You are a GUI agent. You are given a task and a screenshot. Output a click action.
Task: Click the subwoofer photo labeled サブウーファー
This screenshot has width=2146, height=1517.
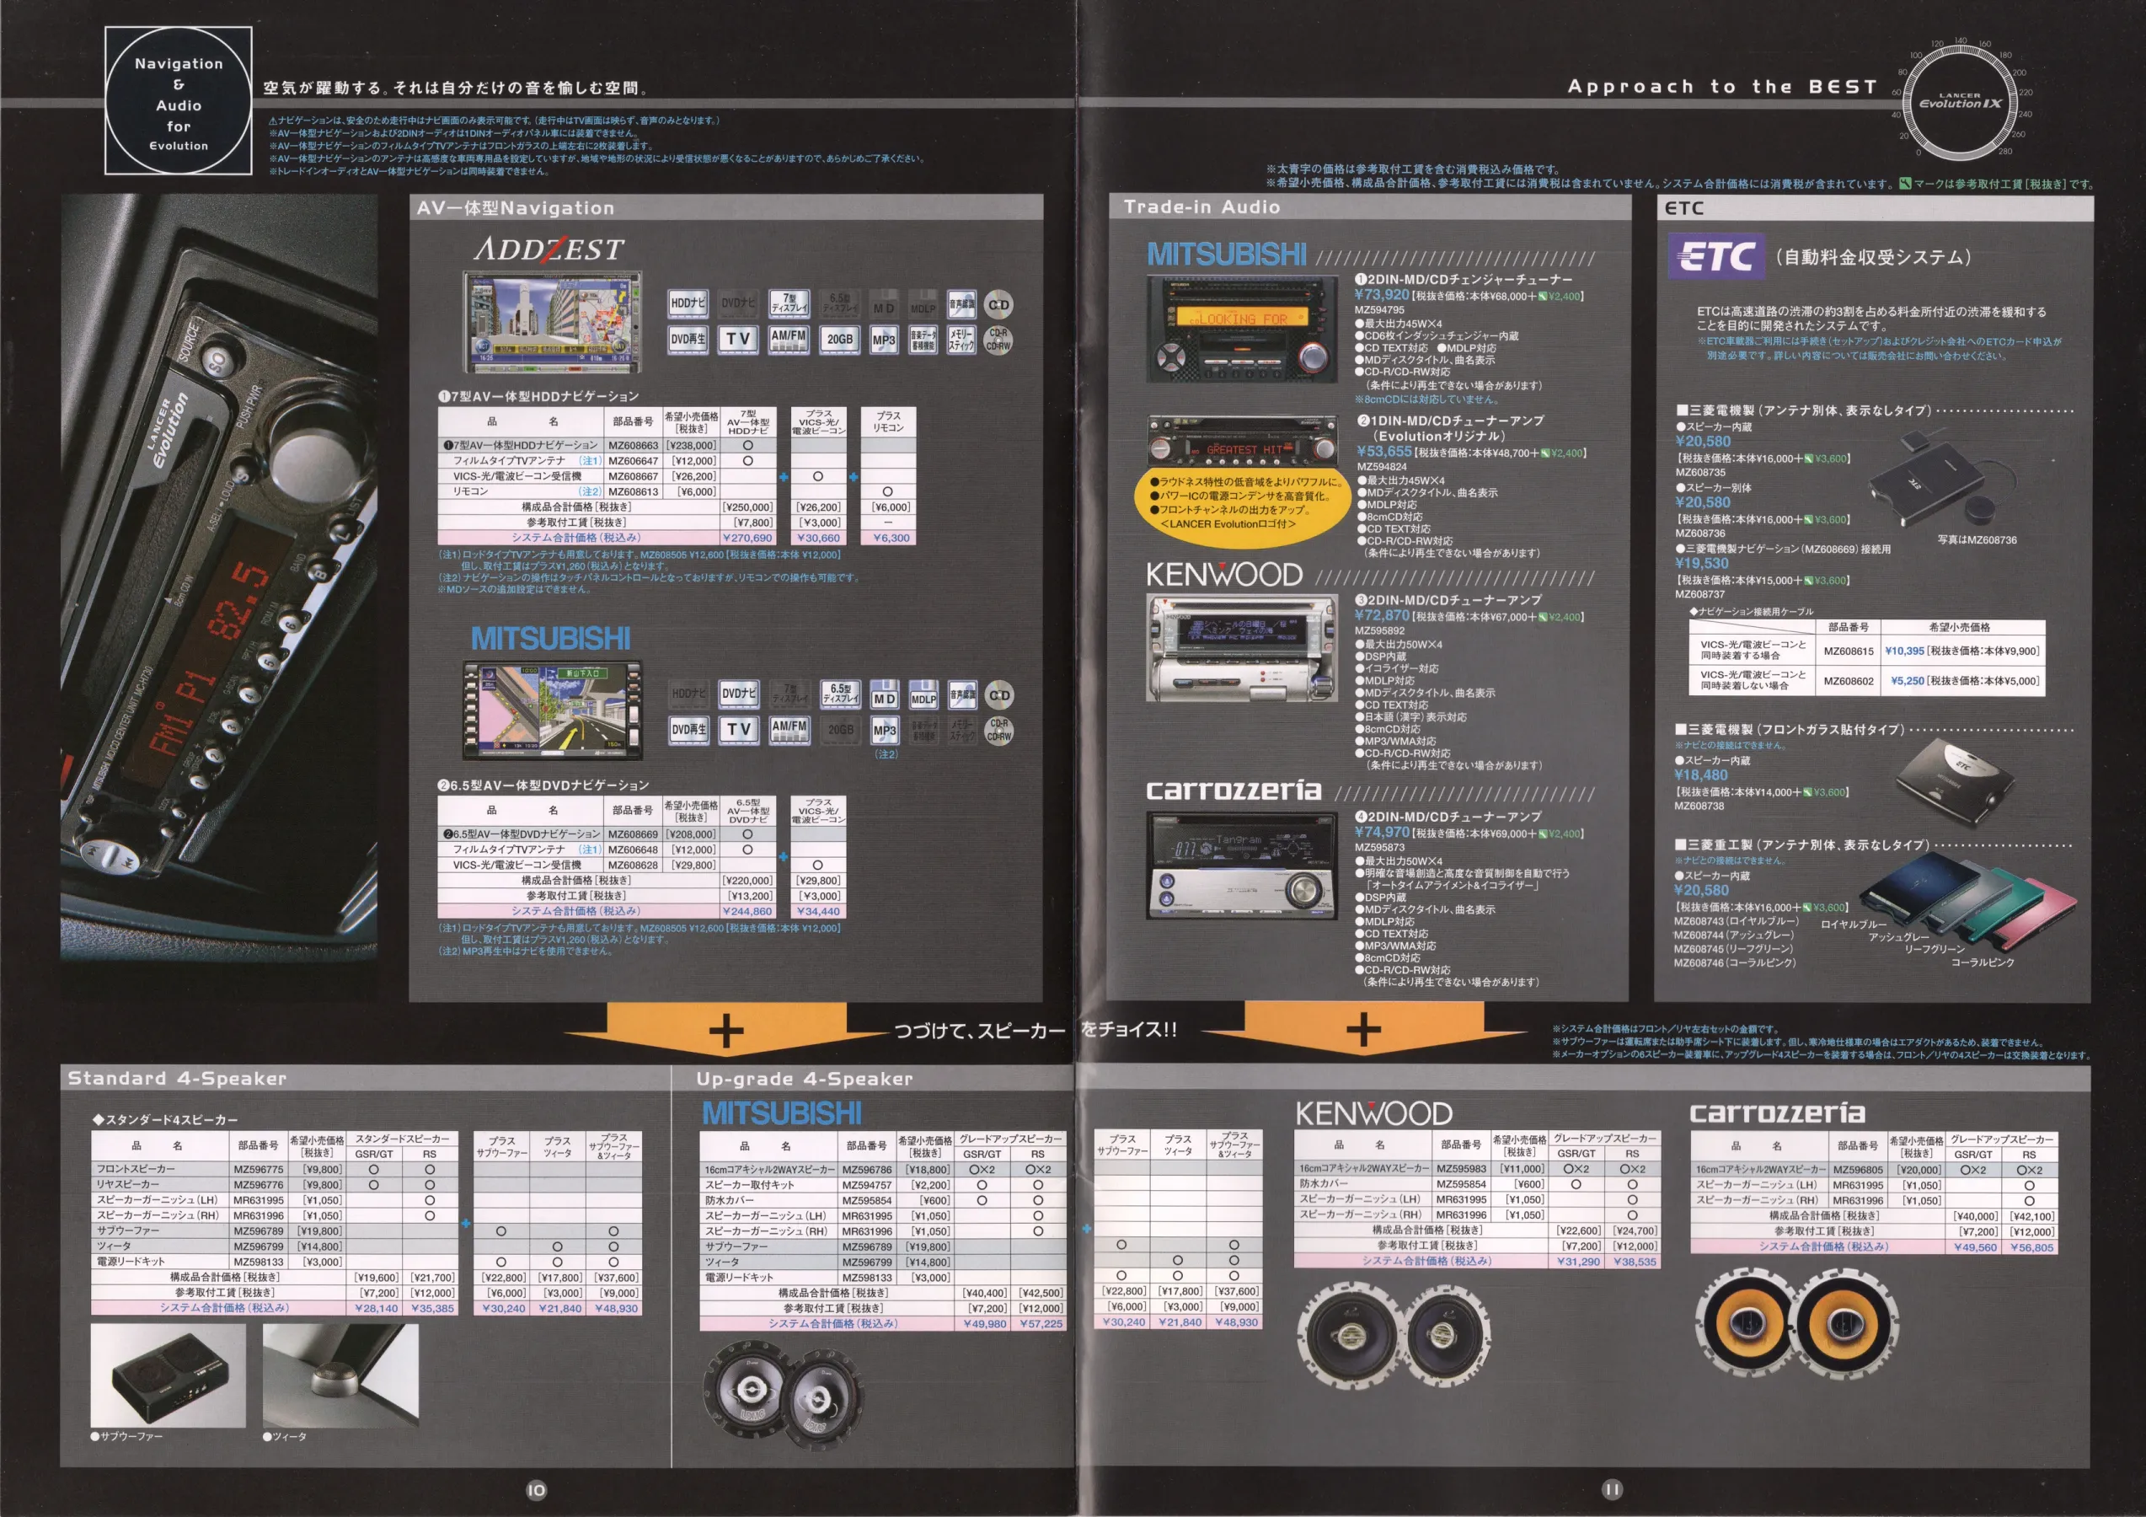click(169, 1375)
